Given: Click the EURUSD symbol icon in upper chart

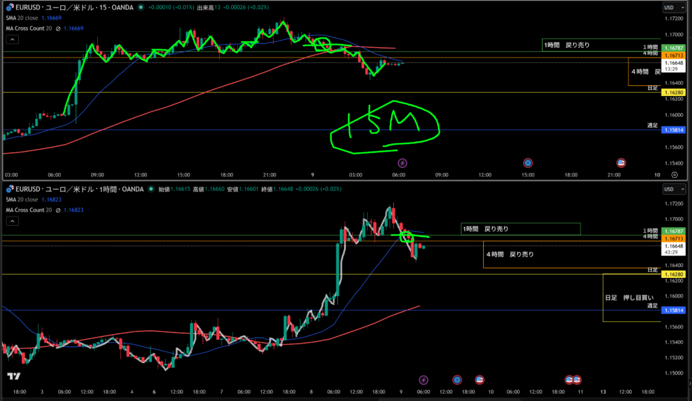Looking at the screenshot, I should pyautogui.click(x=9, y=7).
